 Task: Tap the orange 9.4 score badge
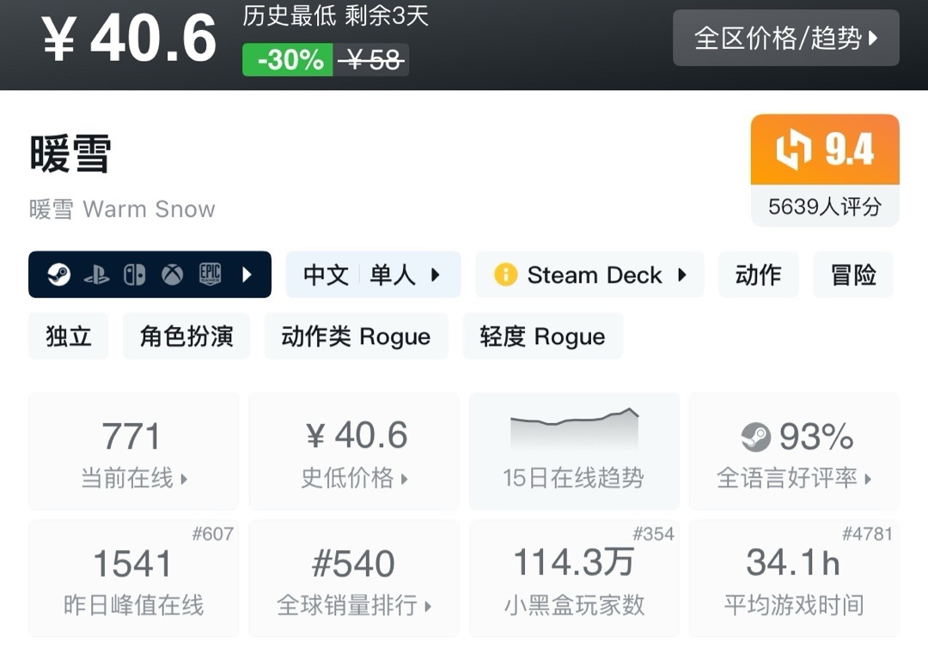pos(824,150)
